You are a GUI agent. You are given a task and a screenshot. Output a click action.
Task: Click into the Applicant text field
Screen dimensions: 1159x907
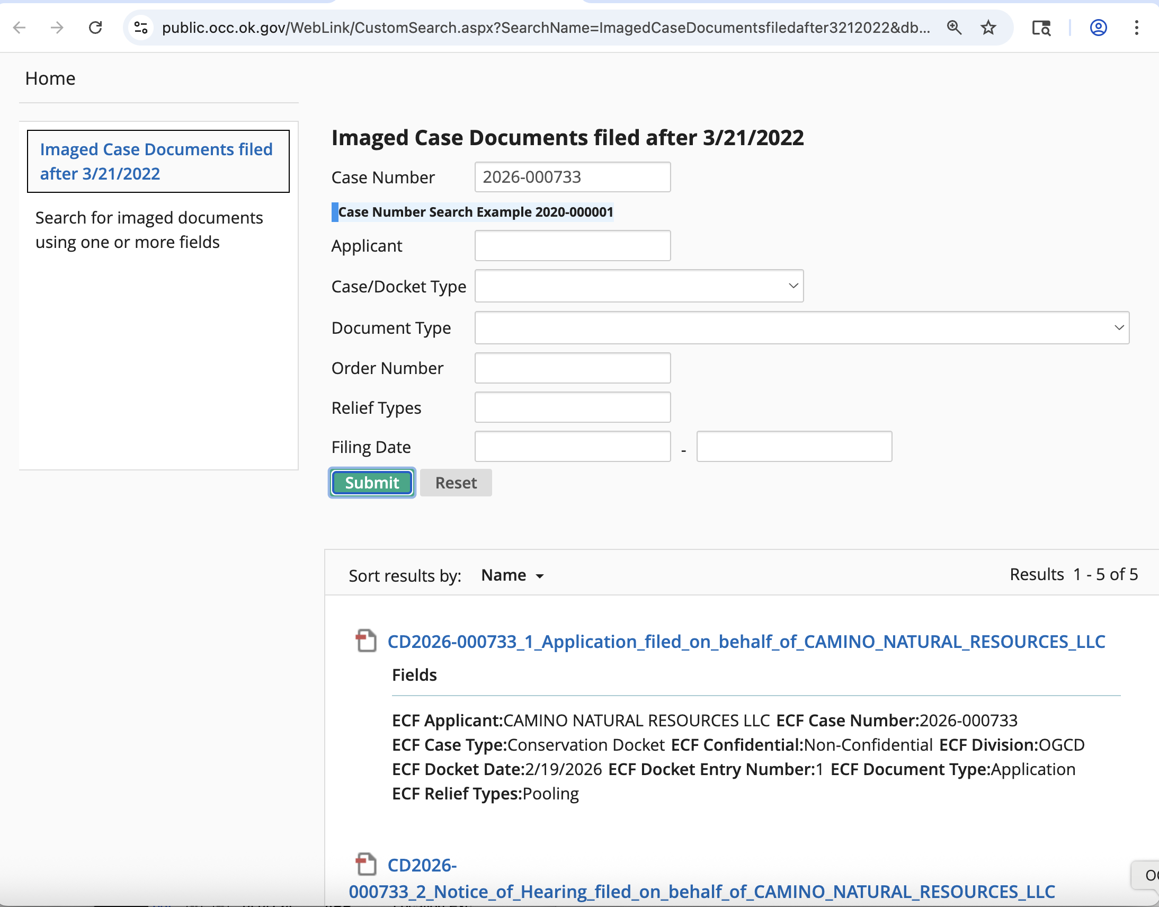[572, 245]
